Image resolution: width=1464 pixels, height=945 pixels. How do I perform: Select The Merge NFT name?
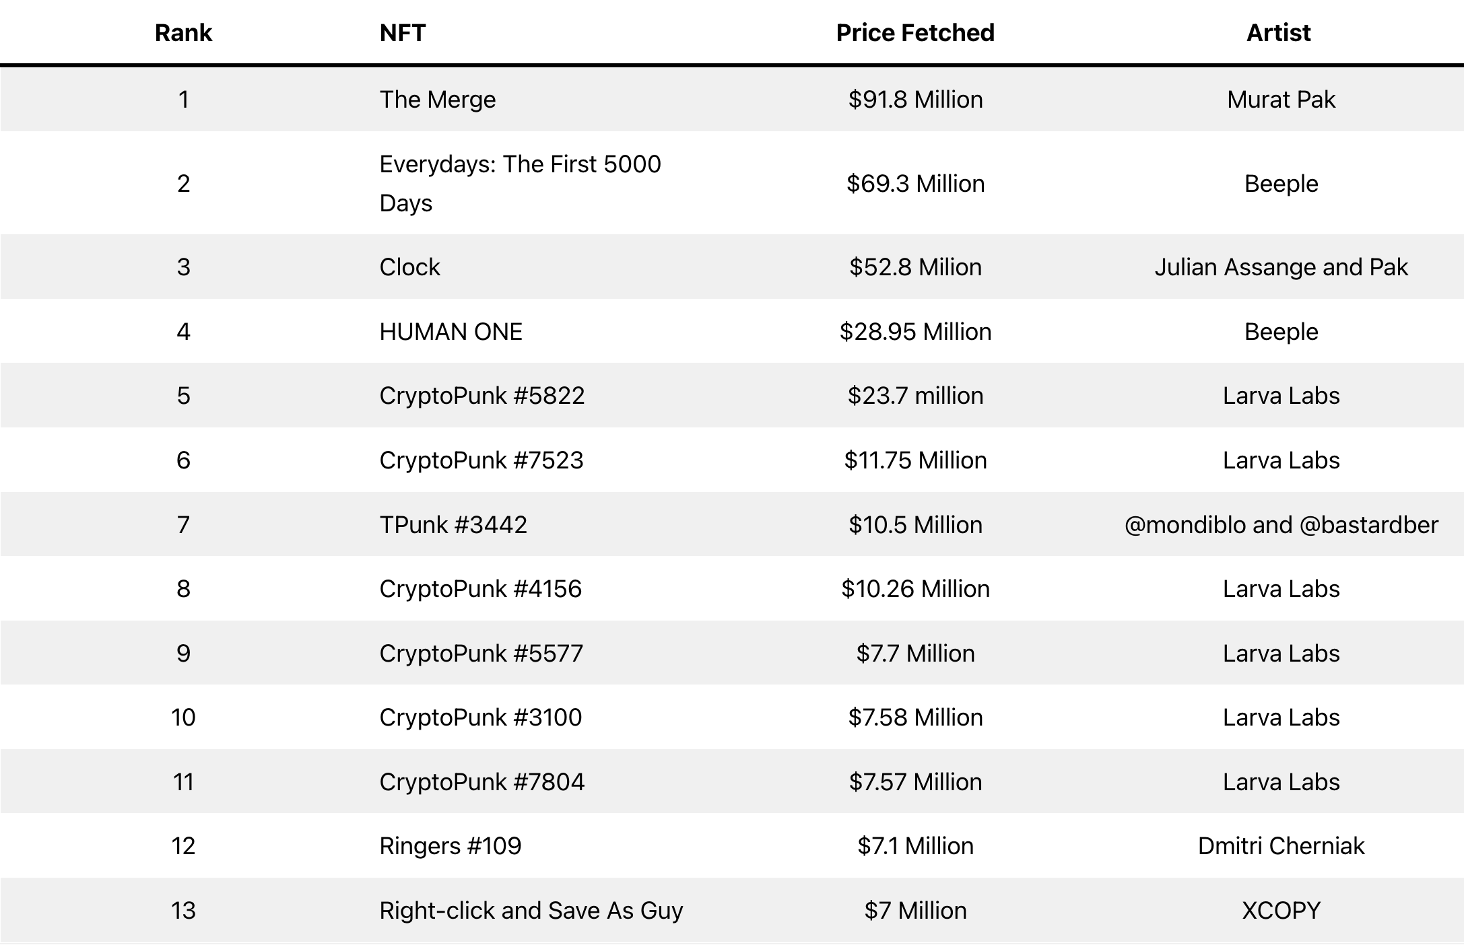click(x=438, y=100)
